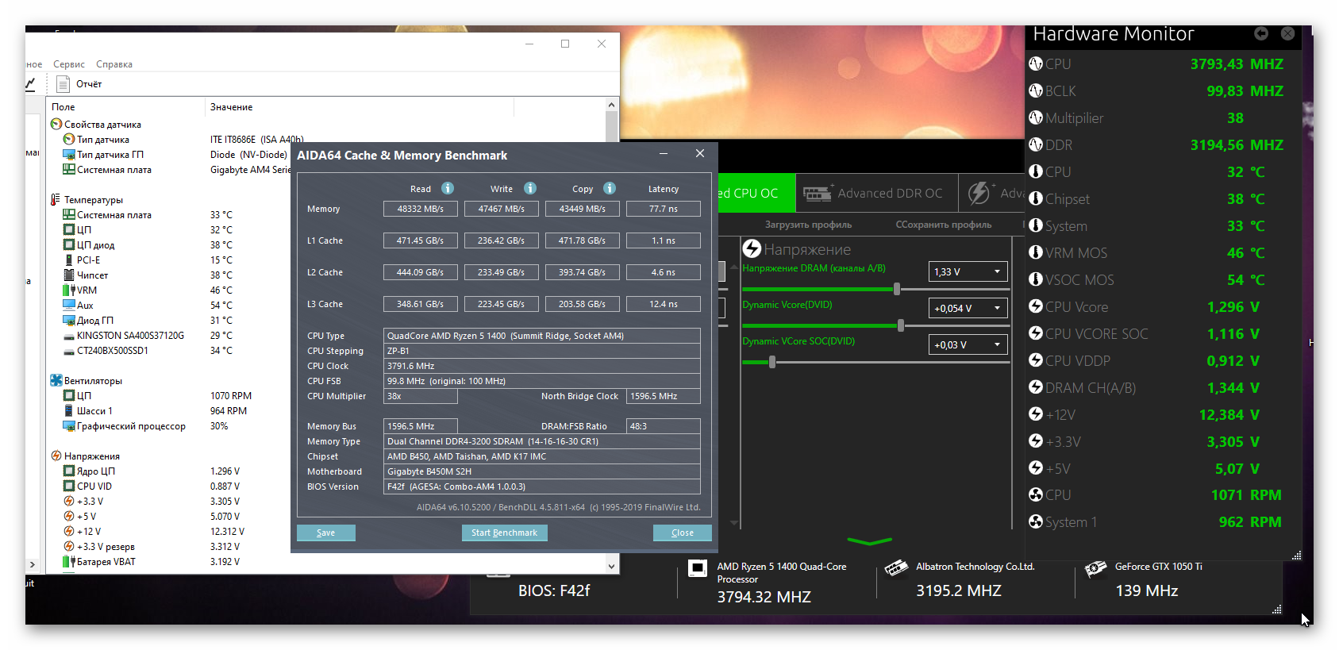
Task: Click the DRAM CH(A/B) voltage icon
Action: point(1036,387)
